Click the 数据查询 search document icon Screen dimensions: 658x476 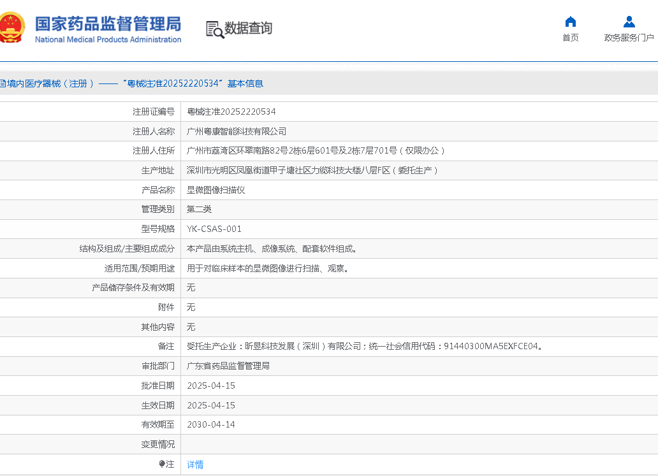coord(215,29)
